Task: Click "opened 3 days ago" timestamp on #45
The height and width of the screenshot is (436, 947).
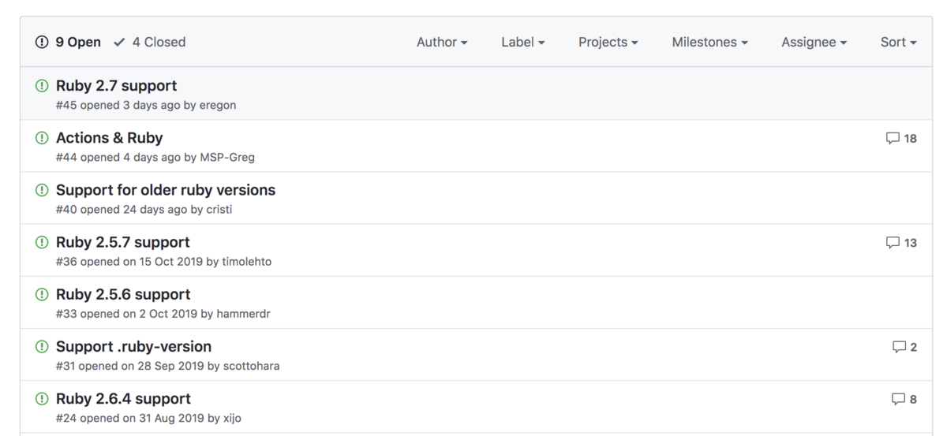Action: point(130,105)
